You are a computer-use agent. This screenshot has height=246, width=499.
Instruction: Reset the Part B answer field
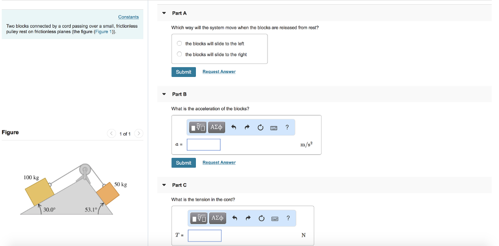click(x=260, y=128)
